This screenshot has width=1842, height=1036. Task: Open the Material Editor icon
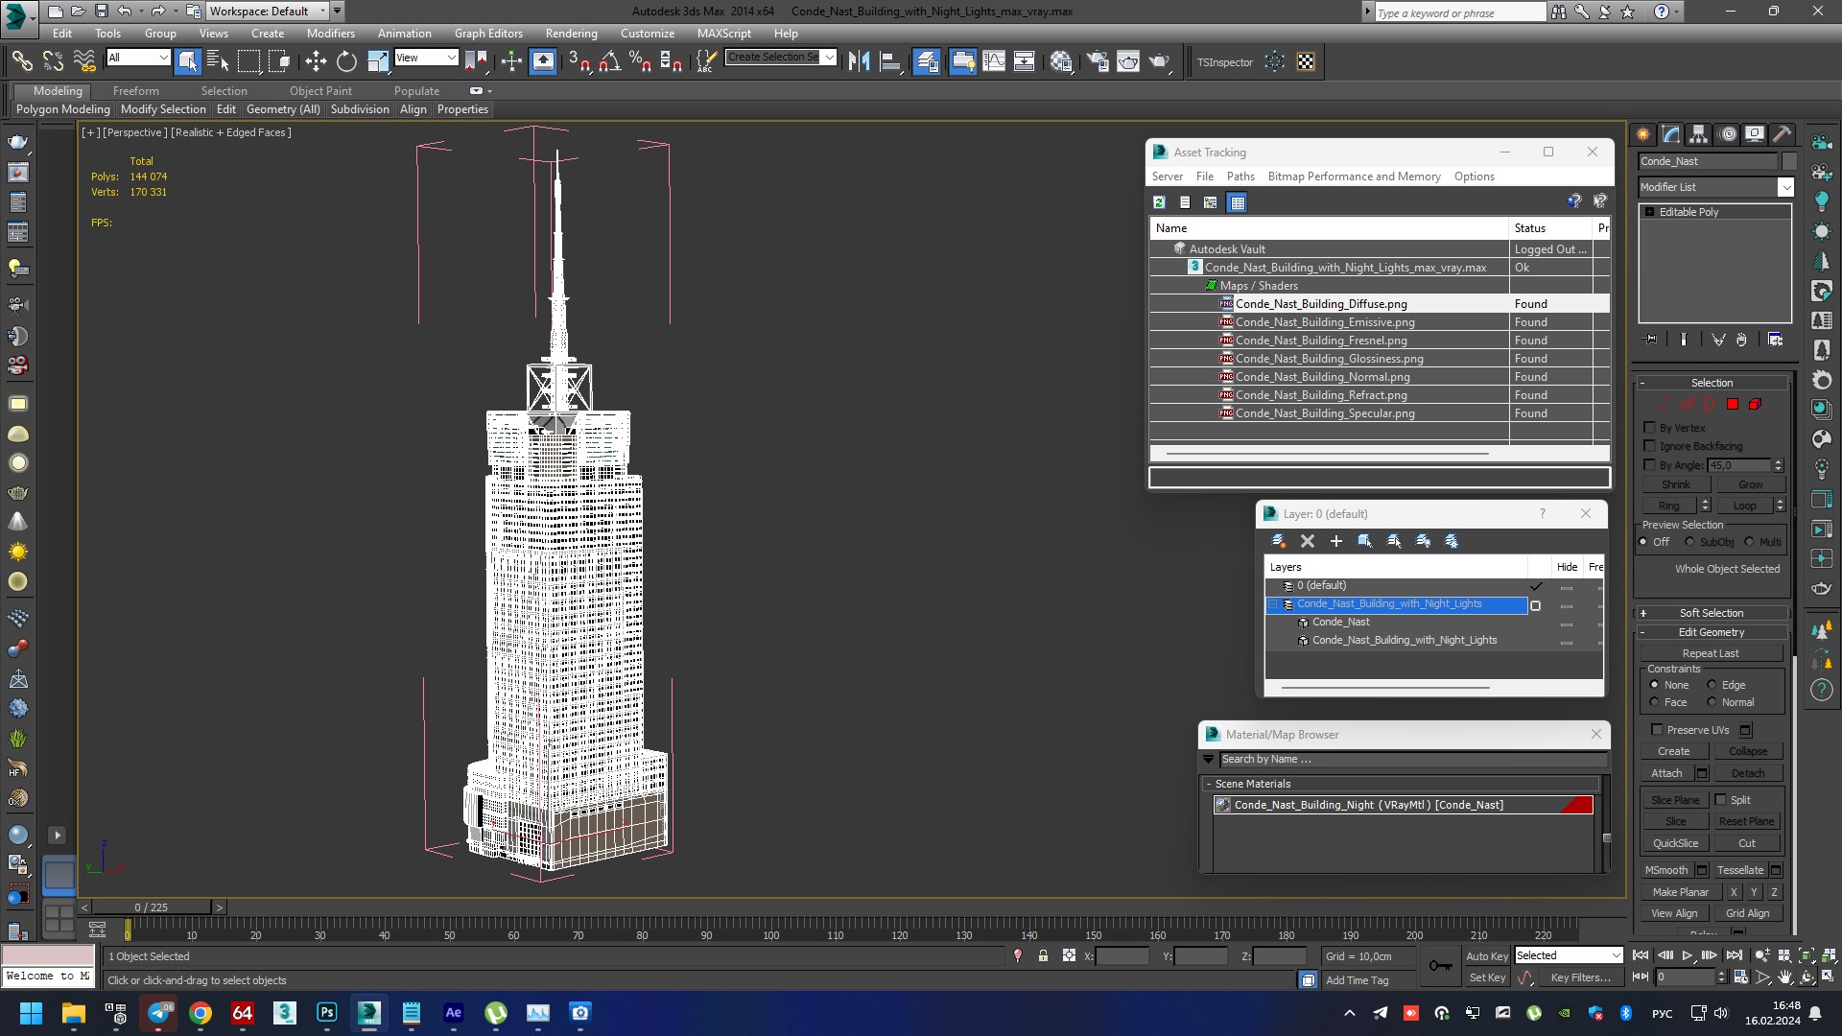(x=1061, y=61)
